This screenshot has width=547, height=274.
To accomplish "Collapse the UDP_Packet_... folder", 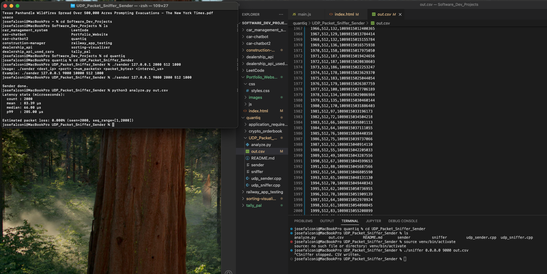I will [x=246, y=138].
